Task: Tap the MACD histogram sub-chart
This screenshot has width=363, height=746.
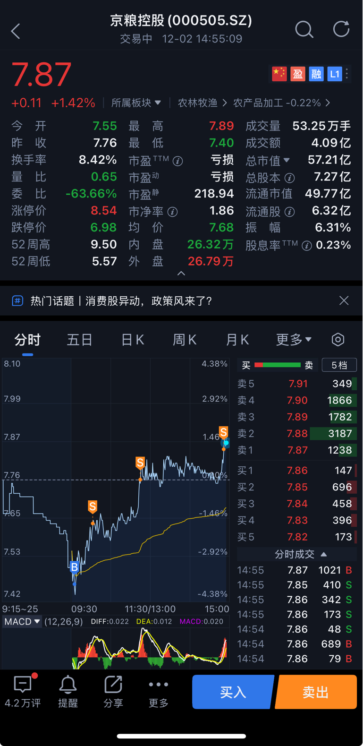Action: [116, 648]
